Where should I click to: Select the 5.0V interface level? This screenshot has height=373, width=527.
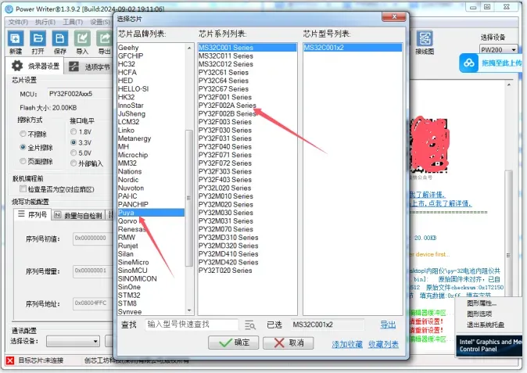(73, 153)
